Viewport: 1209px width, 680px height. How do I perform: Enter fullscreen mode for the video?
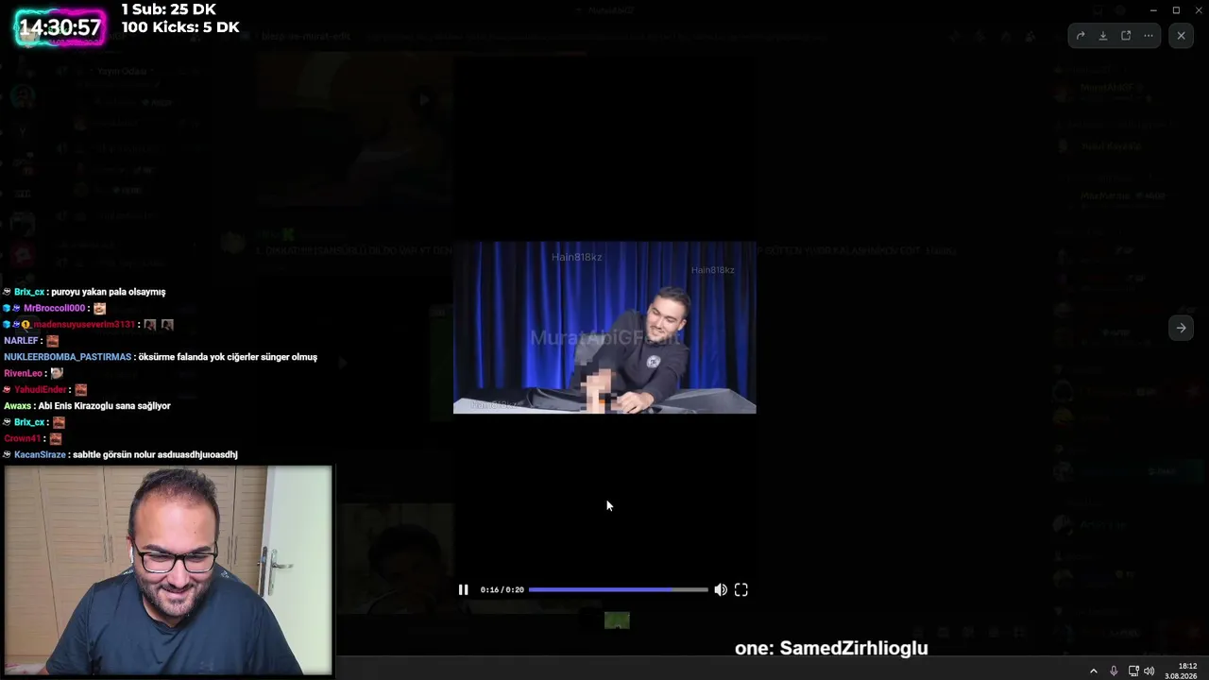[741, 589]
